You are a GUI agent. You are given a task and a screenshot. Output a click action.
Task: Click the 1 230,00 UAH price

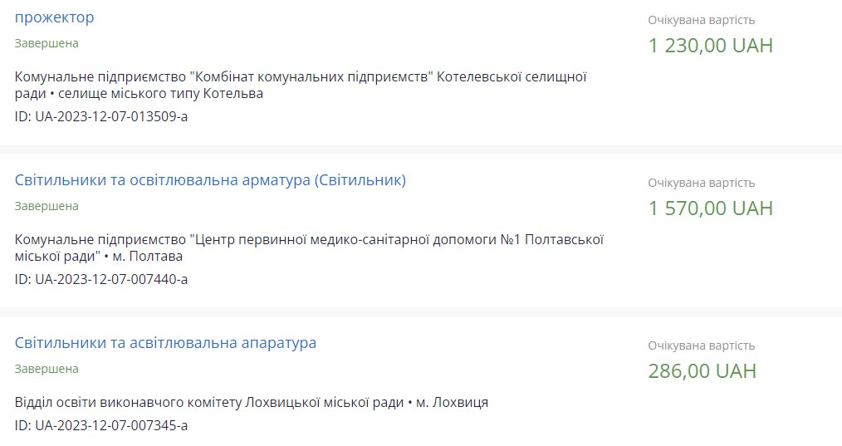[x=710, y=46]
